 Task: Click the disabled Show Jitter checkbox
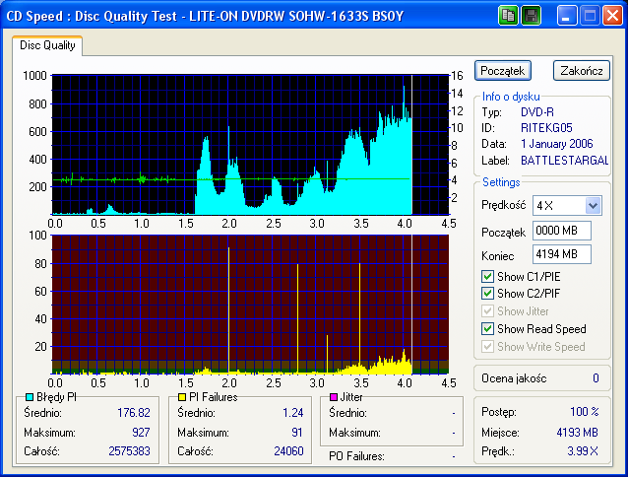coord(487,311)
